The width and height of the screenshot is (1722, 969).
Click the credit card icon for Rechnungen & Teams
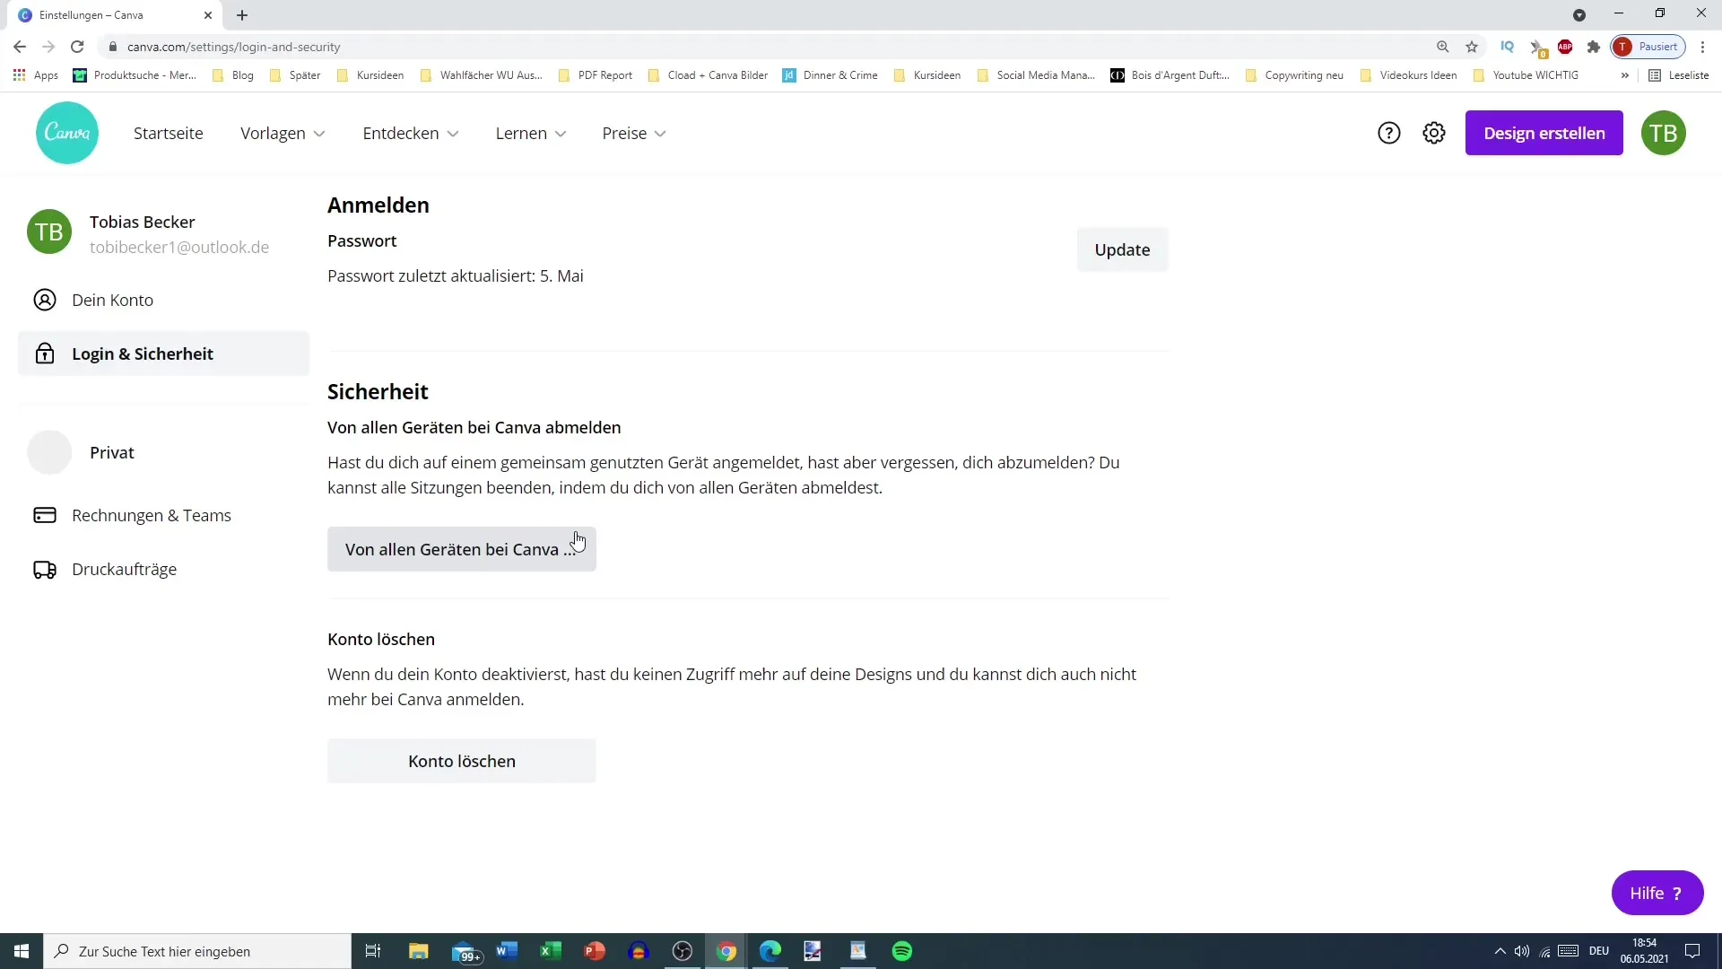click(45, 515)
